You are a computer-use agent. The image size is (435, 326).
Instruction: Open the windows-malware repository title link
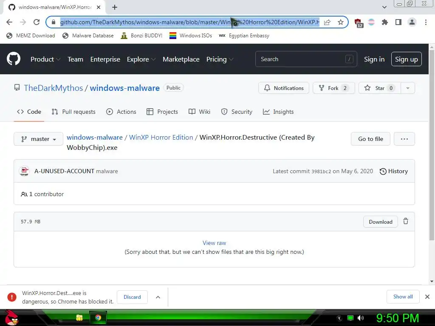click(124, 88)
